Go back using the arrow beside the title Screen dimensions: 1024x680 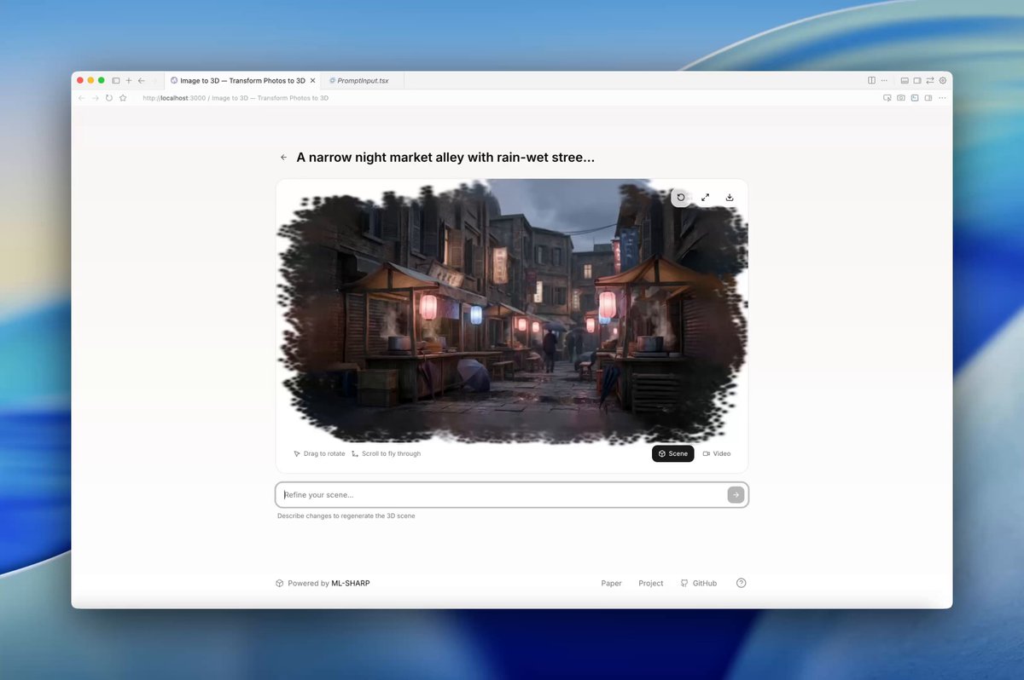click(x=284, y=158)
